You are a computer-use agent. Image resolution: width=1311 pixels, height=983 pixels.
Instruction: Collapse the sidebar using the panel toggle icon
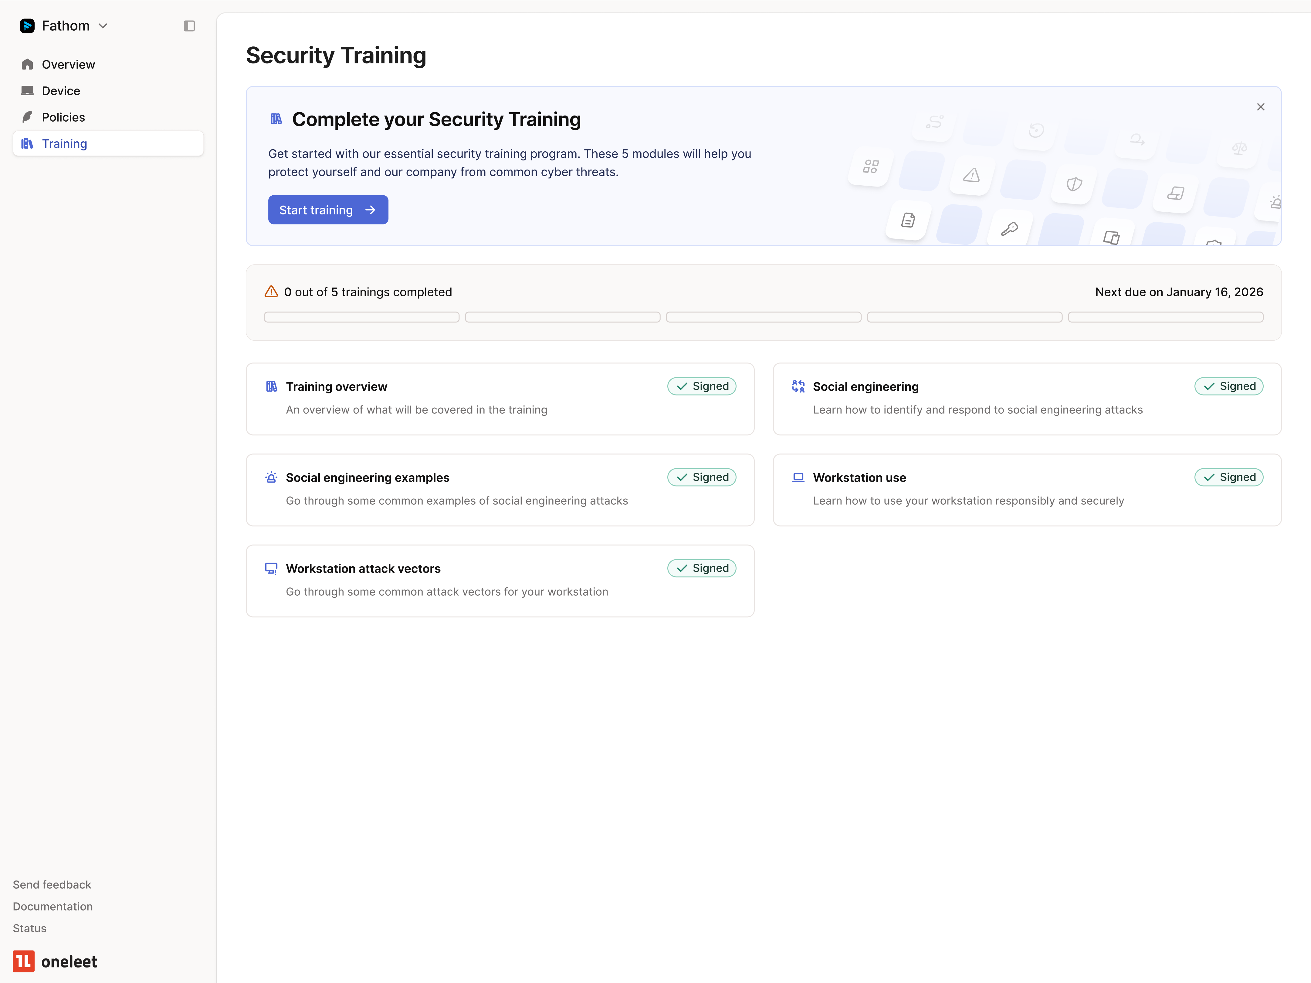pyautogui.click(x=189, y=26)
